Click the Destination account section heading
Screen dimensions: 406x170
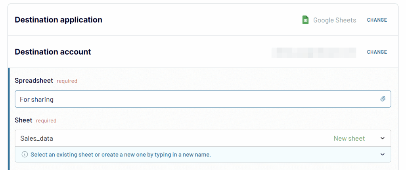[53, 52]
